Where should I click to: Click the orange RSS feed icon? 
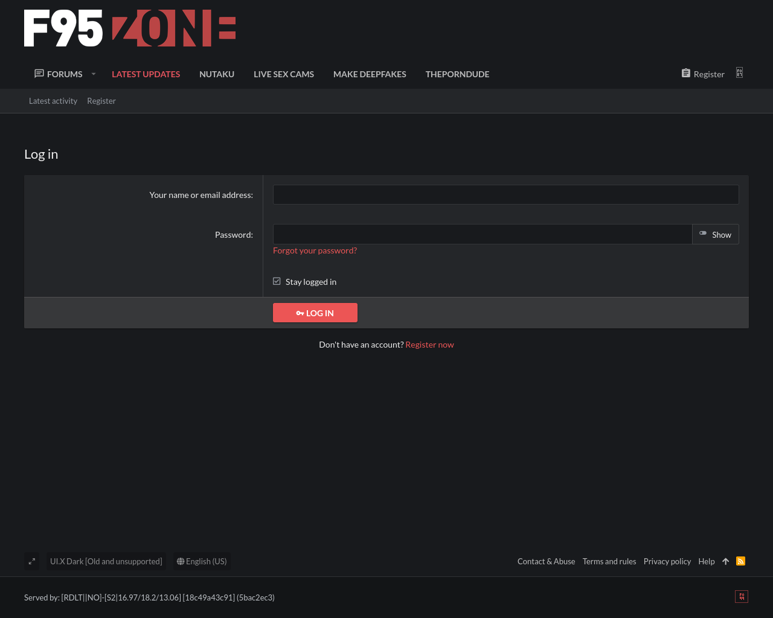click(741, 561)
